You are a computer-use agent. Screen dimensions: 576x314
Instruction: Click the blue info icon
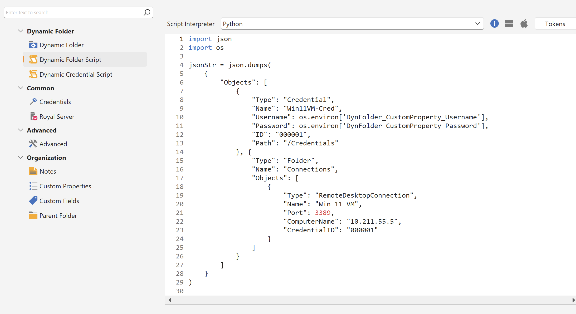[494, 24]
